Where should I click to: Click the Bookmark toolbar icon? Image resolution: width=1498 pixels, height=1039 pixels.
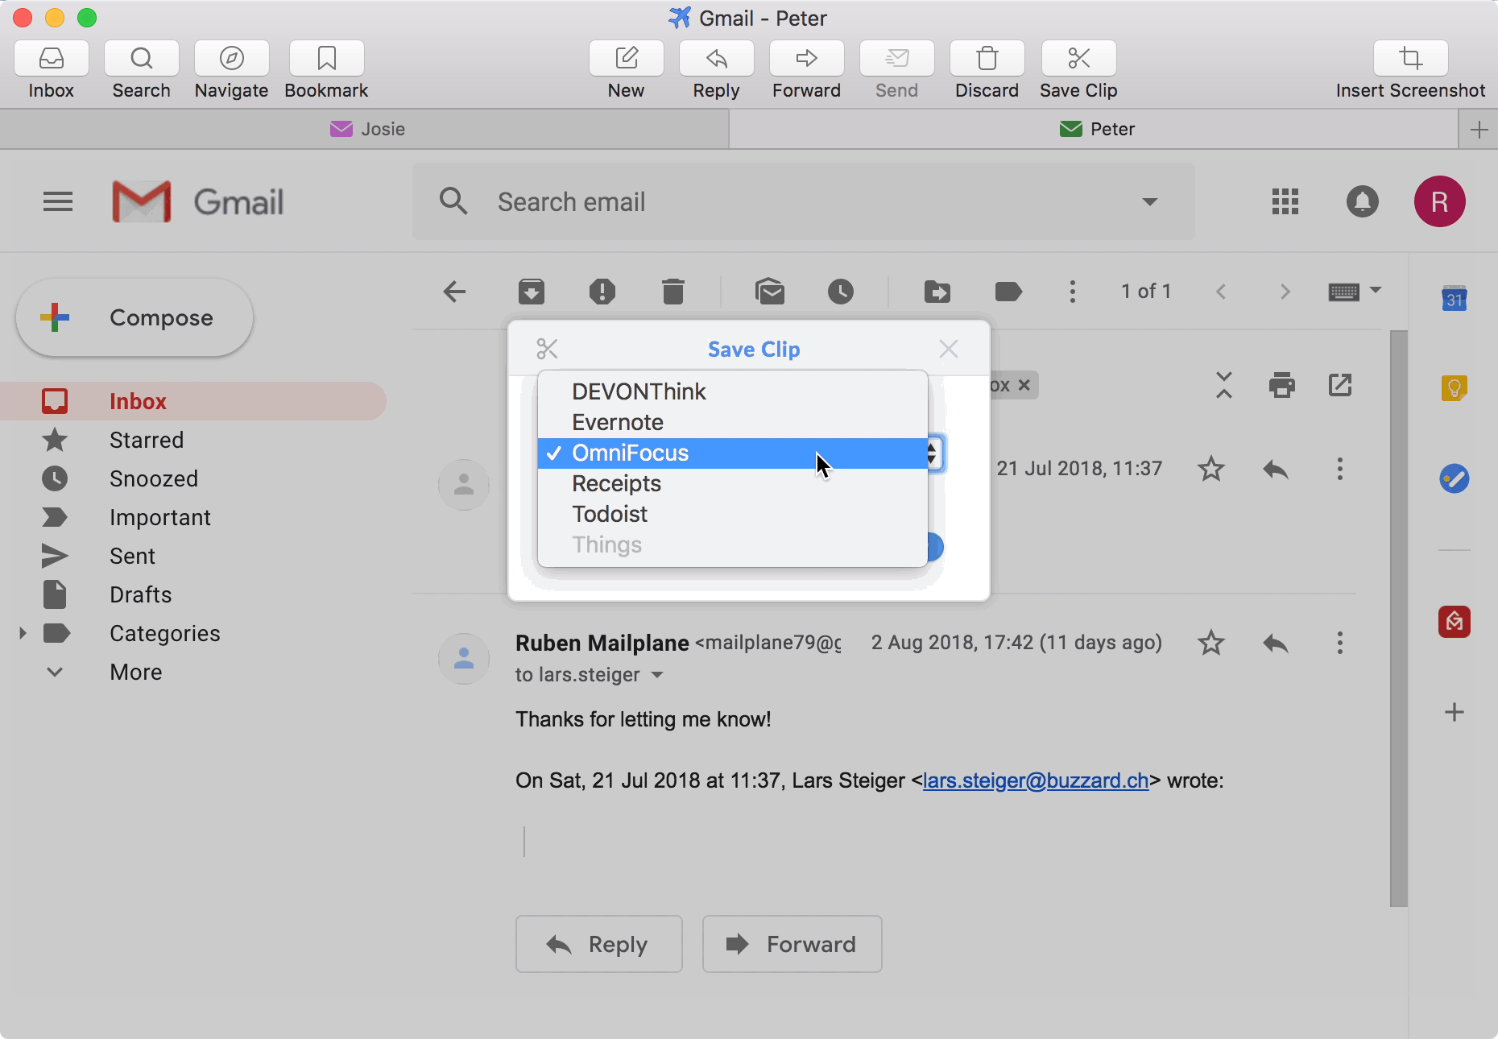click(x=327, y=59)
